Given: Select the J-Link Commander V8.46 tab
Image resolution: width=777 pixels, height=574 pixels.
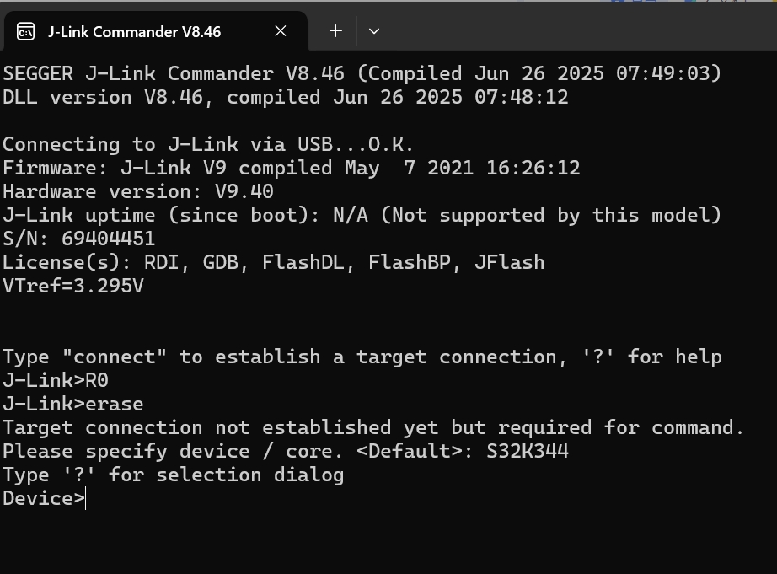Looking at the screenshot, I should point(133,32).
